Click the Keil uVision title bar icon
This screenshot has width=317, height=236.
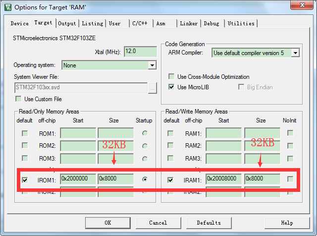pos(8,7)
